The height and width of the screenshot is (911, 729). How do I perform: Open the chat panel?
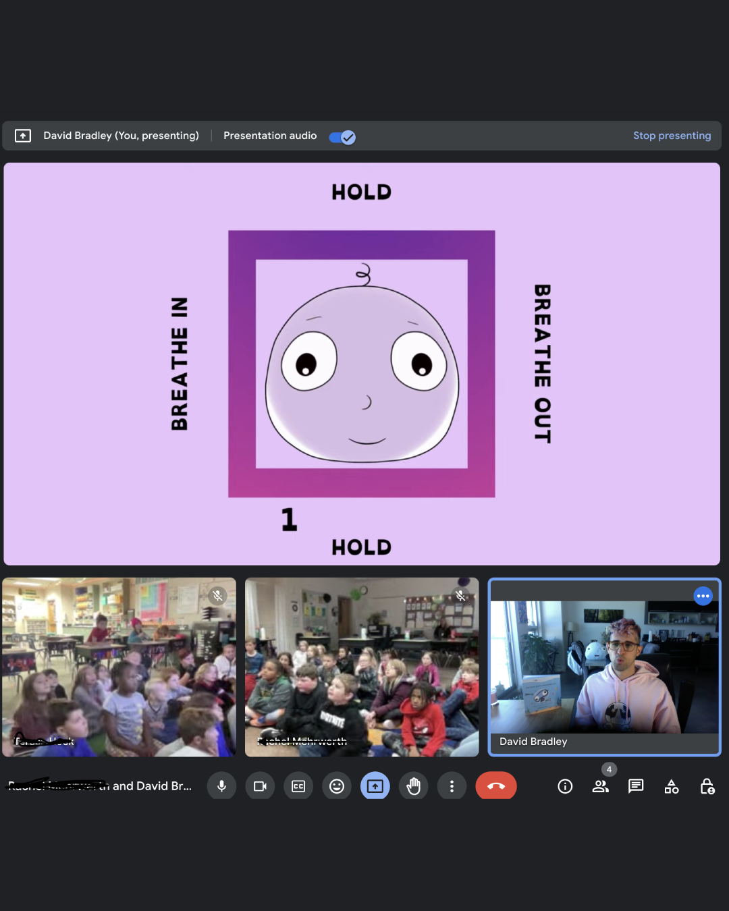click(x=636, y=786)
